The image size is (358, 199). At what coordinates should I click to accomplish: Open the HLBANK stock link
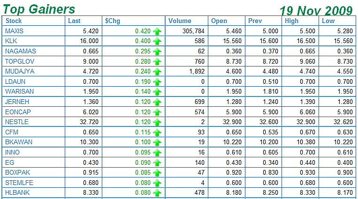point(17,192)
